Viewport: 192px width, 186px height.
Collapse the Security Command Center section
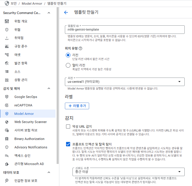(49, 13)
